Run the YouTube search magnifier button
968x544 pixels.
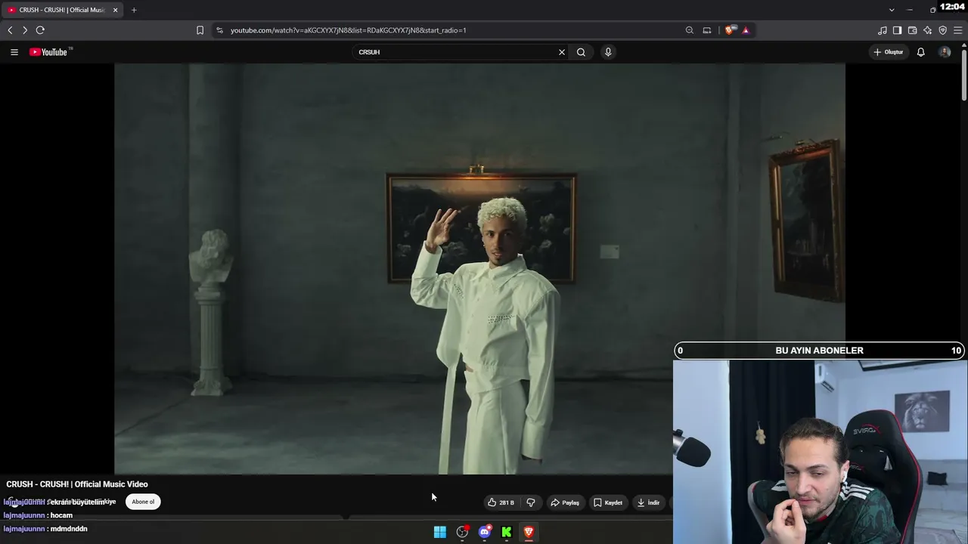(x=581, y=52)
